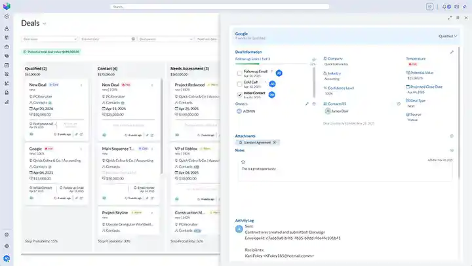Viewport: 472px width, 266px height.
Task: Click the follow-up tasks progress bar
Action: click(271, 64)
